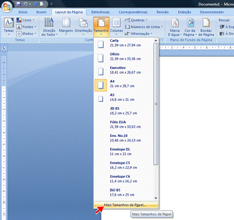Click the Undo icon in quick access toolbar

pos(25,4)
